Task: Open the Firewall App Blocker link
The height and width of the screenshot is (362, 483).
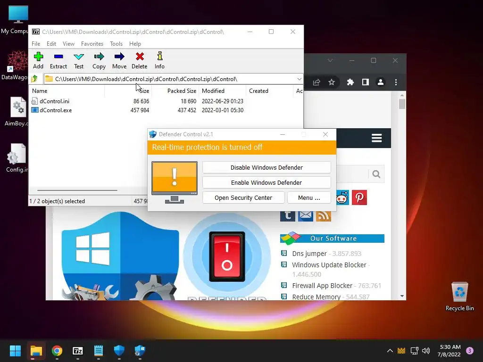Action: pos(322,286)
